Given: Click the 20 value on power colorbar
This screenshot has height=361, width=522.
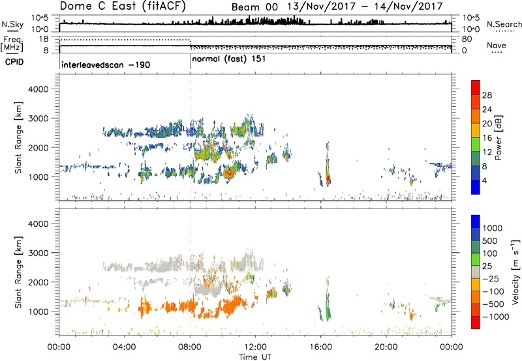Looking at the screenshot, I should [x=487, y=124].
